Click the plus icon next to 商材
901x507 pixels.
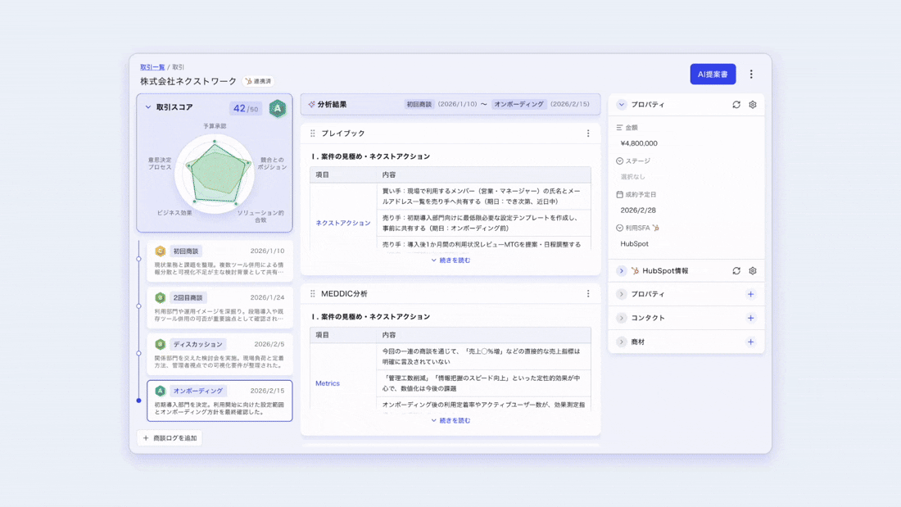(750, 342)
